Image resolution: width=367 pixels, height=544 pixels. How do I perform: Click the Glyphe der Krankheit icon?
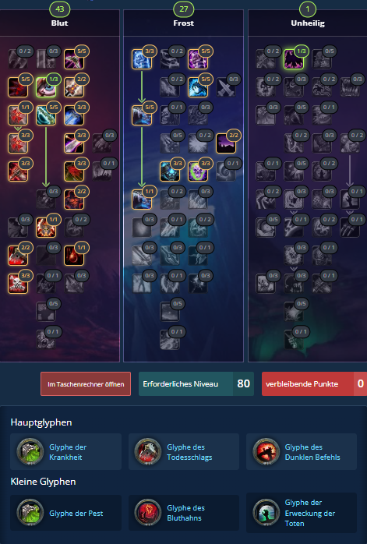pos(30,452)
